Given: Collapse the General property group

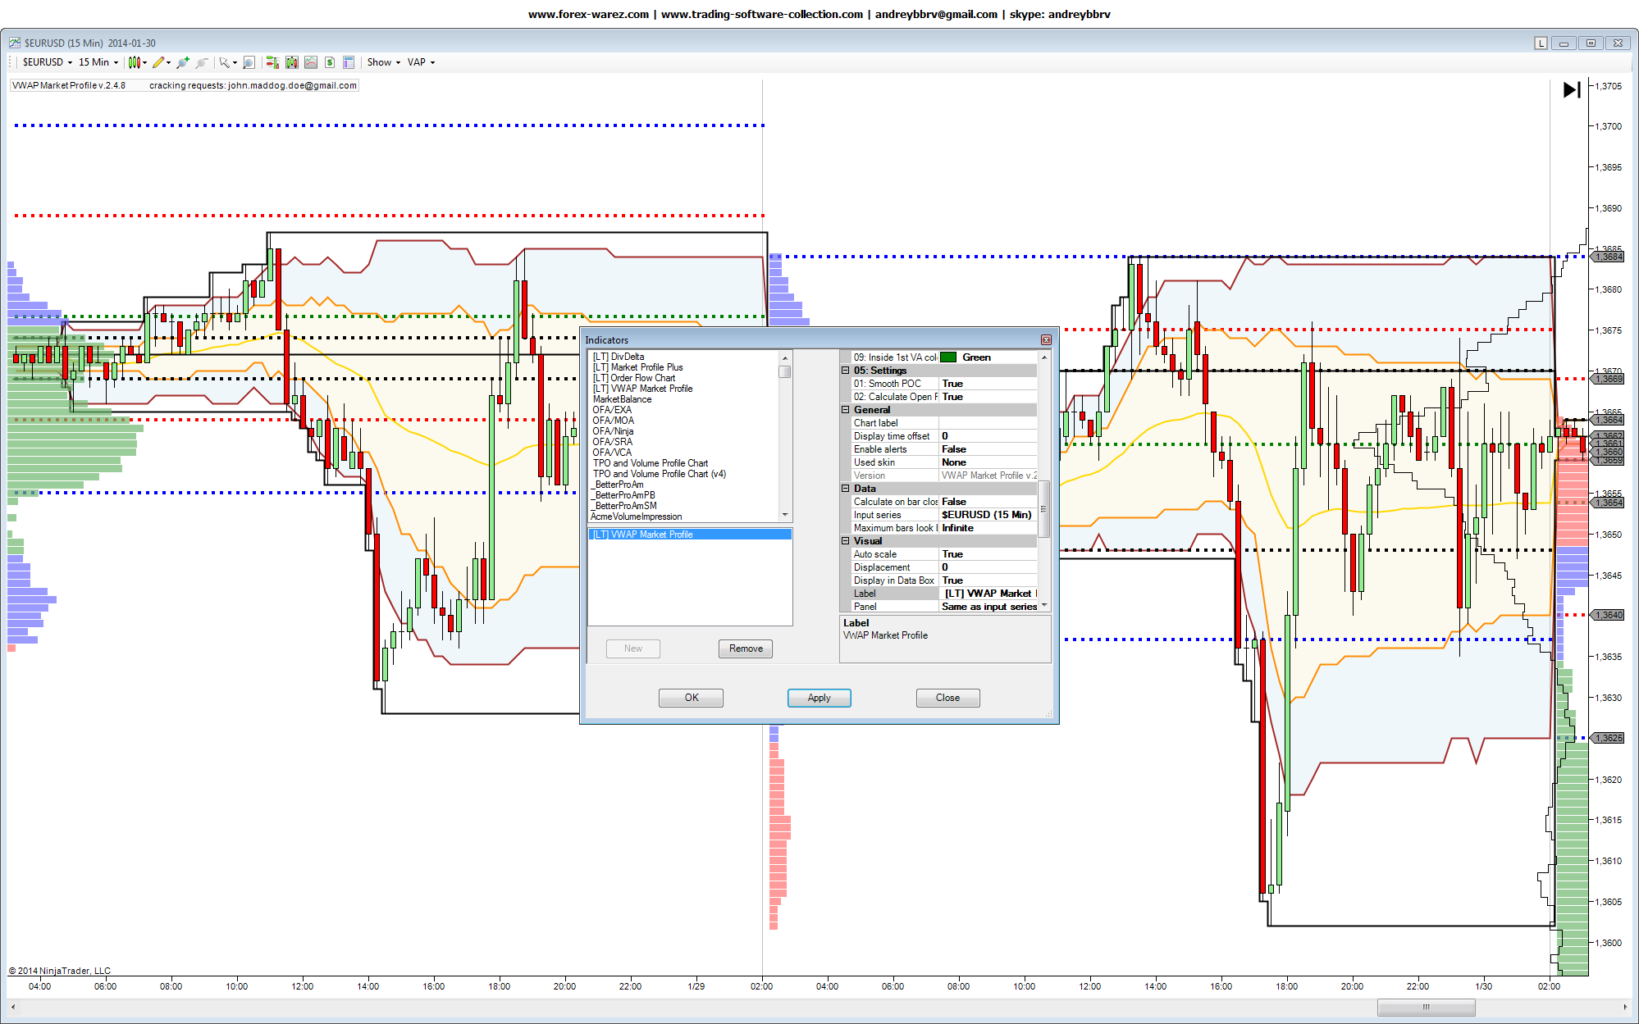Looking at the screenshot, I should [846, 410].
